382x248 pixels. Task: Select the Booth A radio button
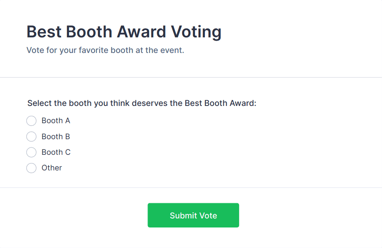pyautogui.click(x=31, y=121)
